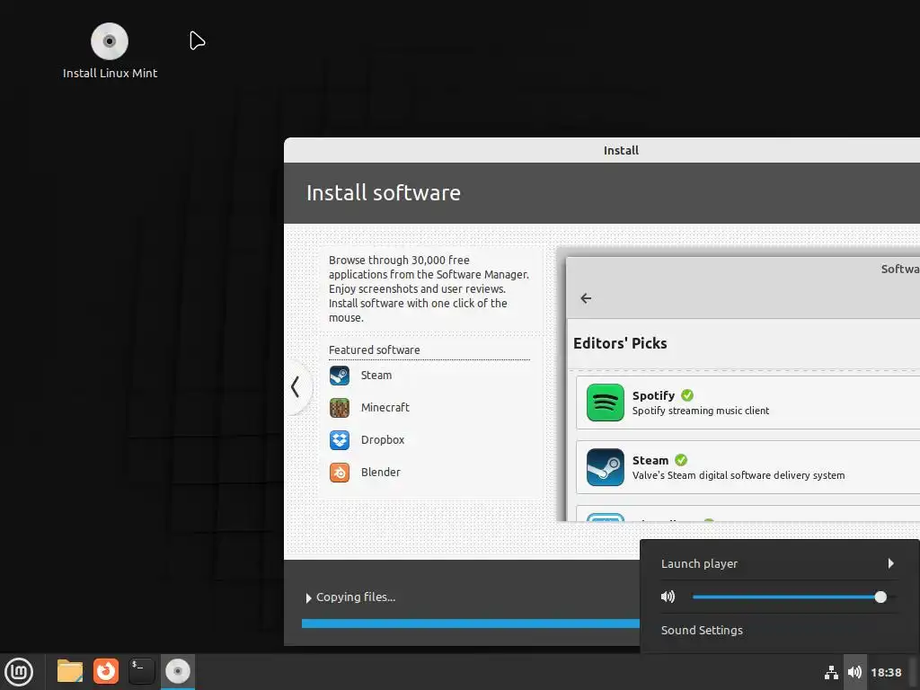Open the Install Linux Mint desktop icon

tap(110, 50)
